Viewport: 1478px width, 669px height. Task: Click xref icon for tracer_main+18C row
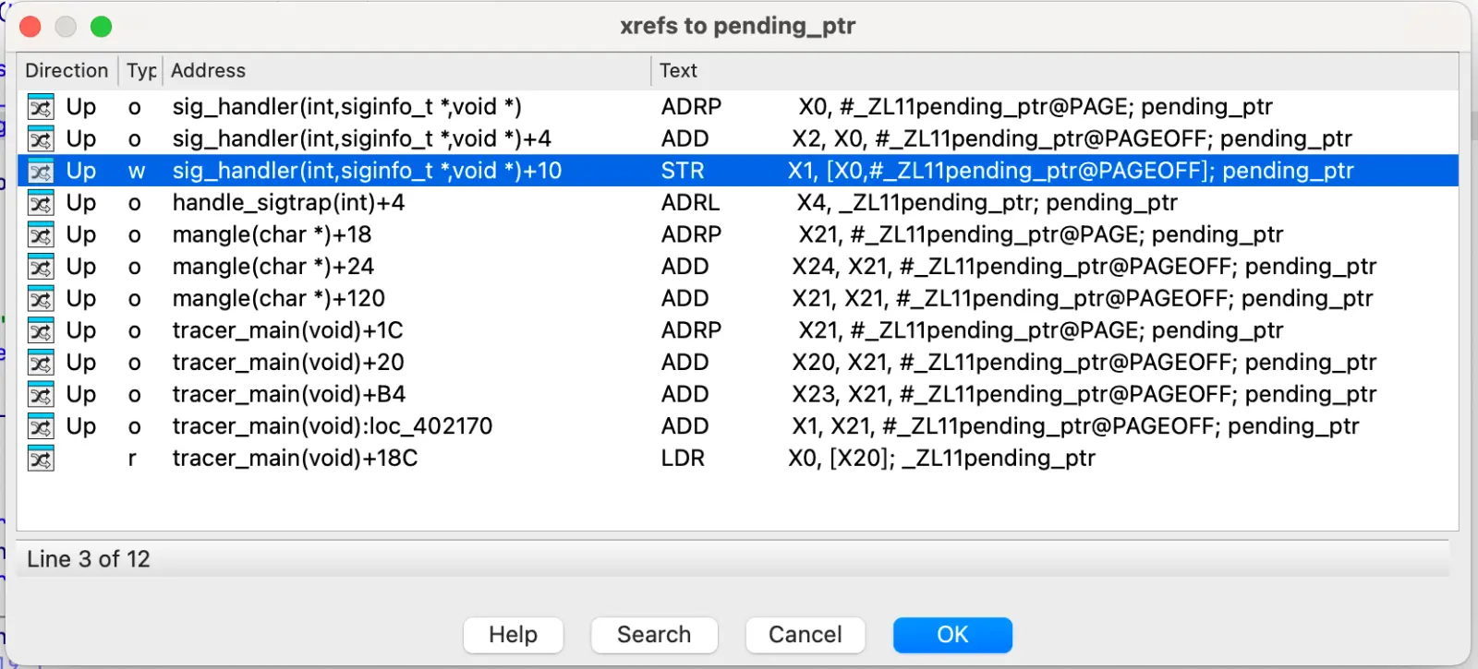pyautogui.click(x=41, y=459)
